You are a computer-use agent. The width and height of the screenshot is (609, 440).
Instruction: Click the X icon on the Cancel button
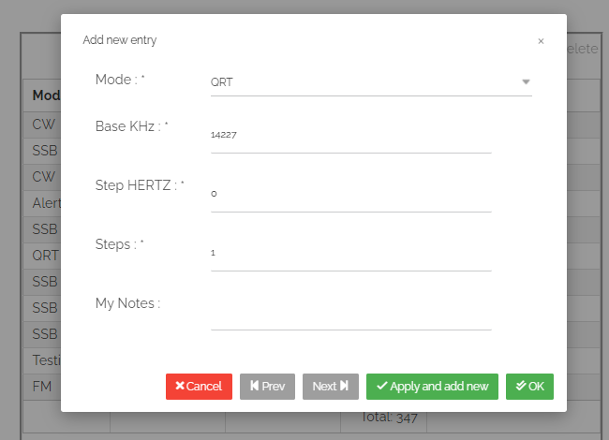point(180,387)
